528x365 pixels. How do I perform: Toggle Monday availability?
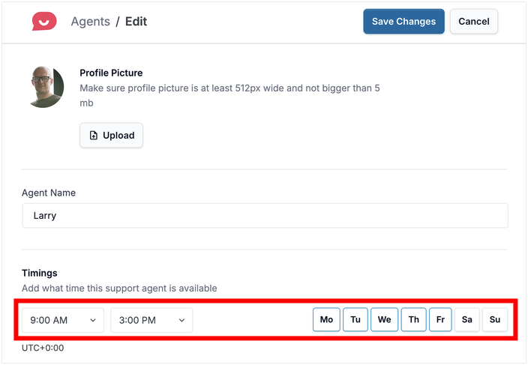coord(326,320)
